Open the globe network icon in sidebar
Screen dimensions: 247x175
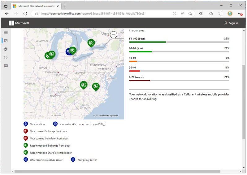[6, 49]
